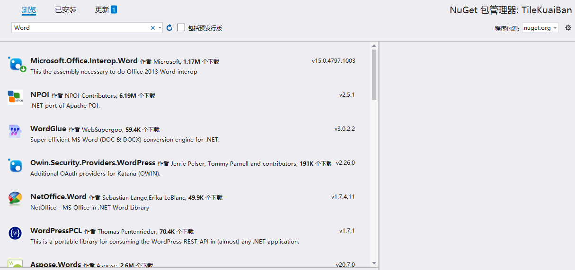This screenshot has height=270, width=575.
Task: Select the WordGlue package title
Action: pos(48,129)
